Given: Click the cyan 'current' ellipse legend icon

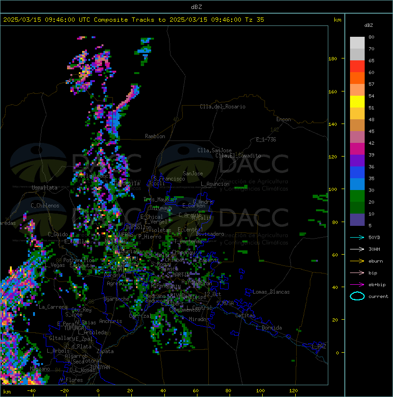Looking at the screenshot, I should click(x=357, y=296).
